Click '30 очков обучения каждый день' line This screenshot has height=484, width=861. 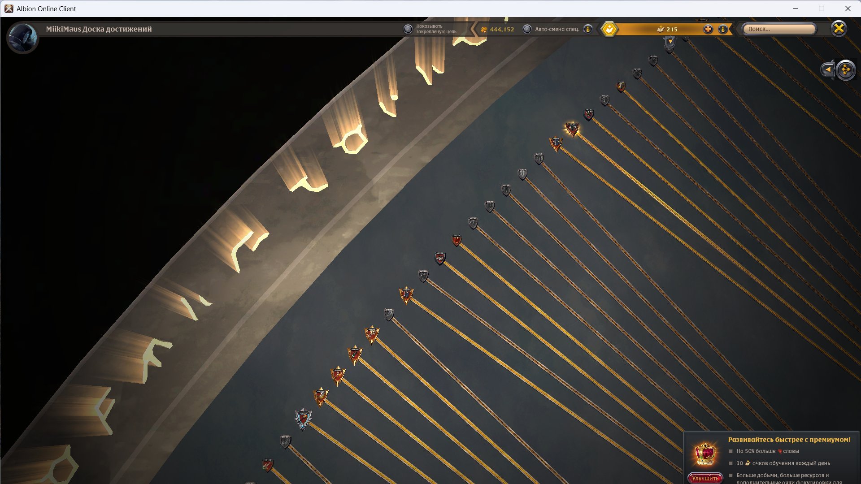783,463
